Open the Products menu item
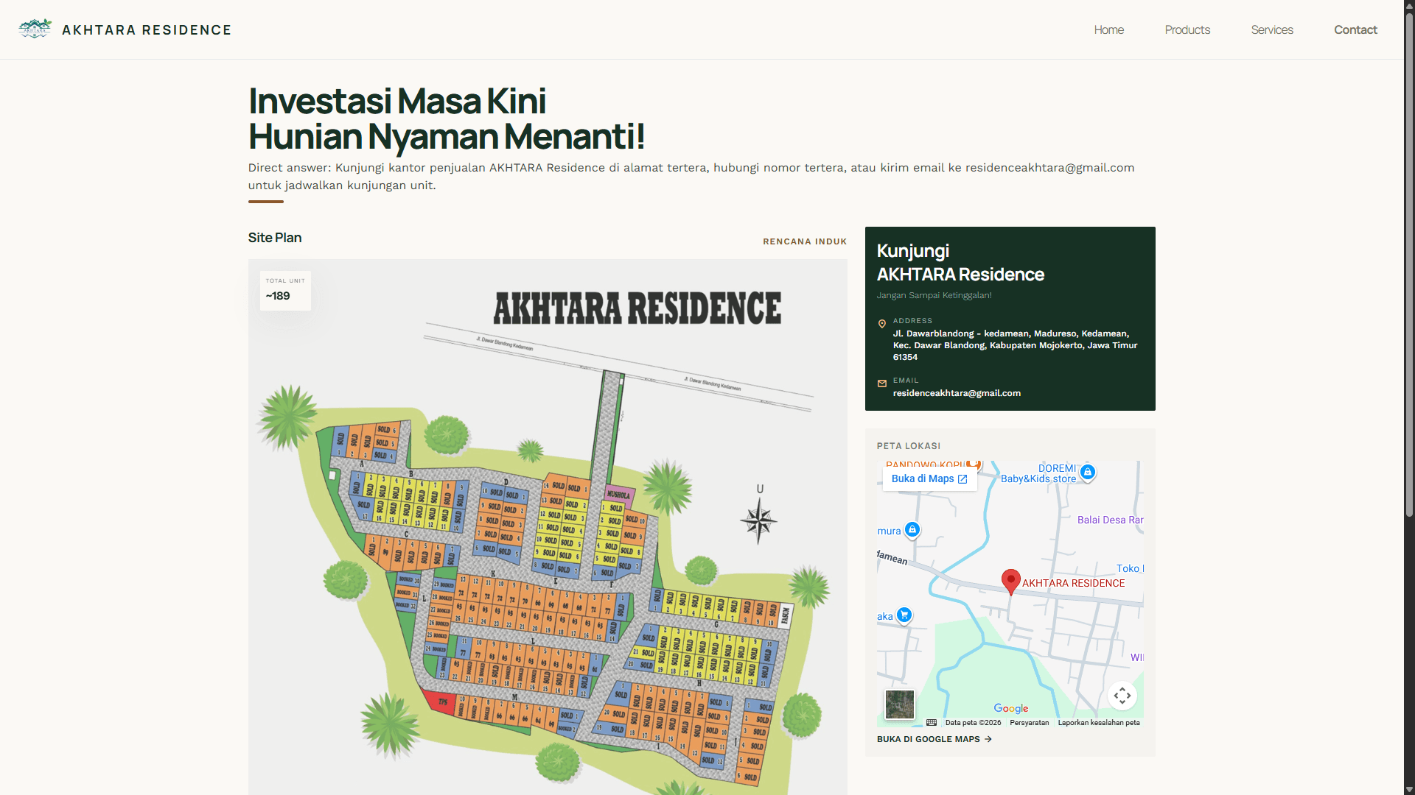This screenshot has height=795, width=1415. point(1187,30)
